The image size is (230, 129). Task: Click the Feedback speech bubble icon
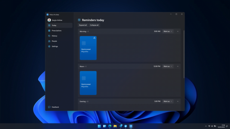(49, 107)
